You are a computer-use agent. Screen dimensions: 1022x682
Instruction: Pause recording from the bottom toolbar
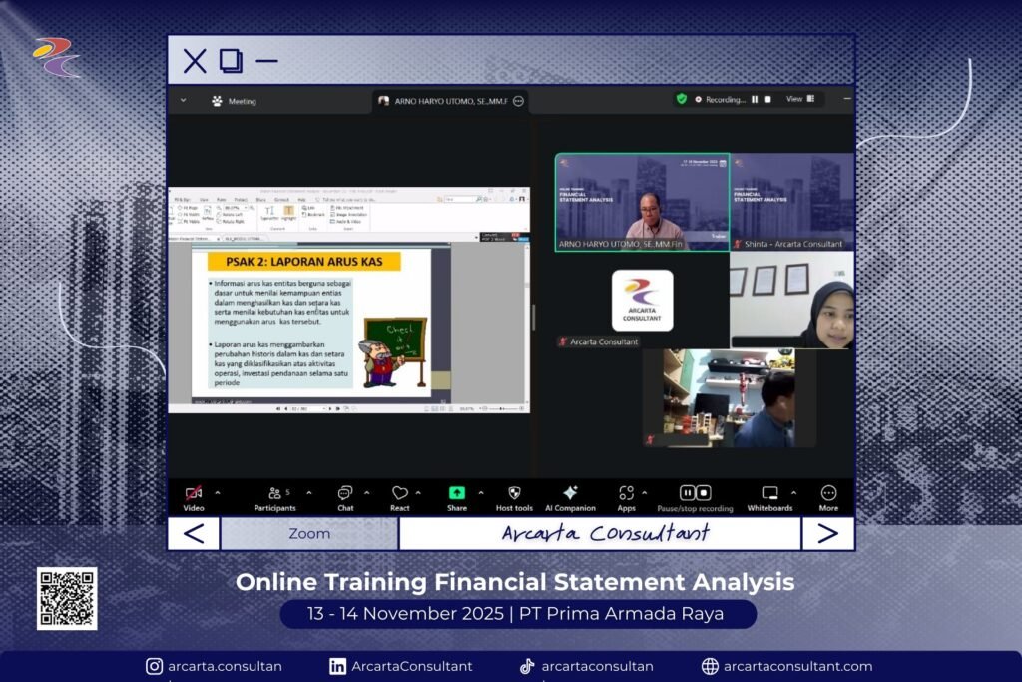click(688, 493)
